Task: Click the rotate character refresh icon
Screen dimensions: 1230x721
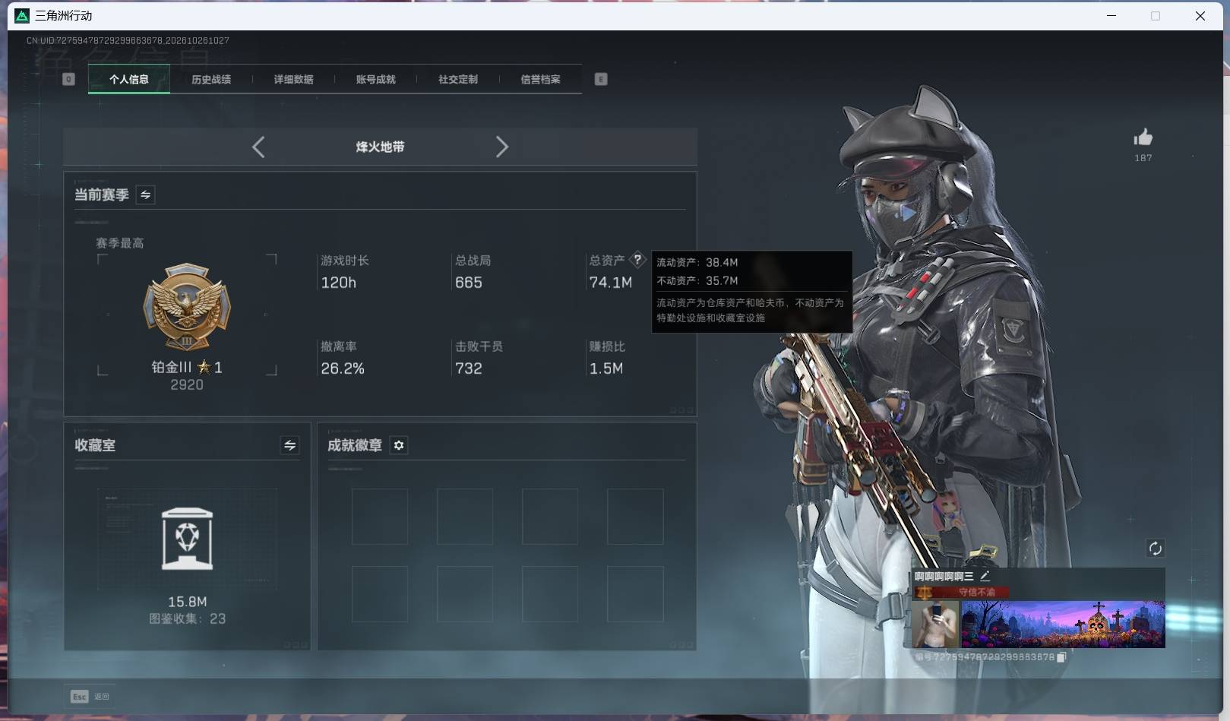Action: tap(1155, 549)
